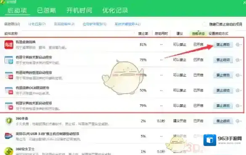
Task: Click 已开启 status in 360杀毒 row
Action: pyautogui.click(x=198, y=121)
